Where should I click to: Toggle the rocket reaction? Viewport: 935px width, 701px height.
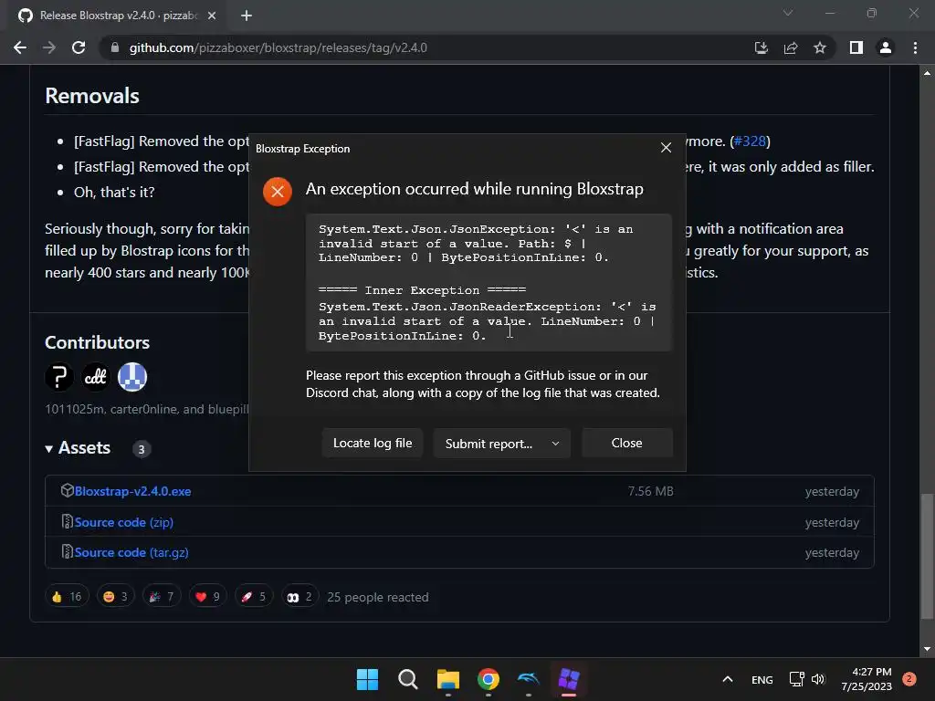tap(254, 597)
